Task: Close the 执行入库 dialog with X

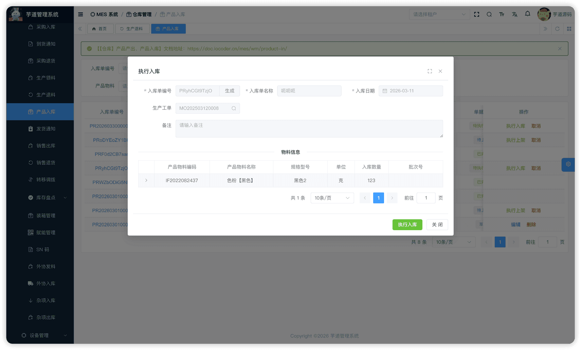Action: [x=440, y=71]
